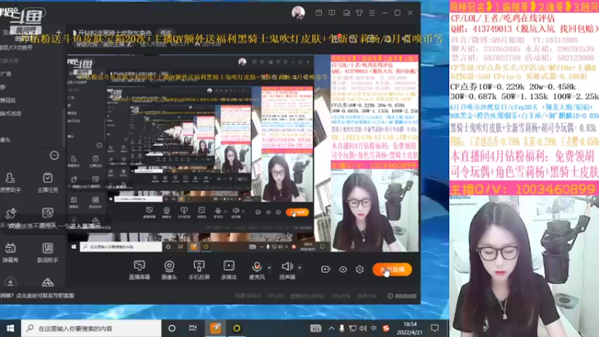
Task: Open the mail messages icon
Action: pos(319,13)
